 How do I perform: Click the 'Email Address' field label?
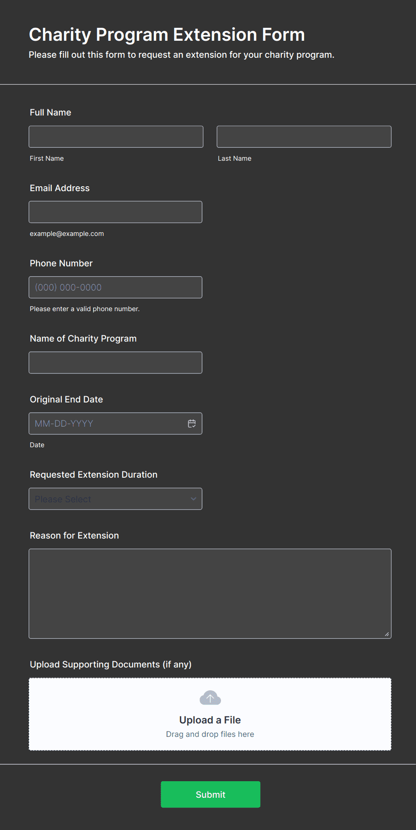click(x=59, y=188)
